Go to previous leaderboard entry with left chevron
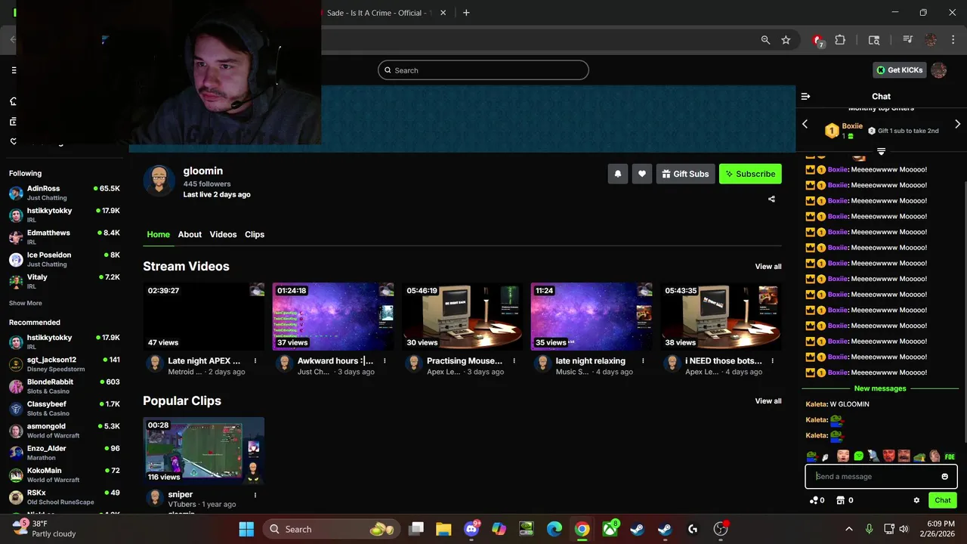Screen dimensions: 967x544 (x=805, y=124)
